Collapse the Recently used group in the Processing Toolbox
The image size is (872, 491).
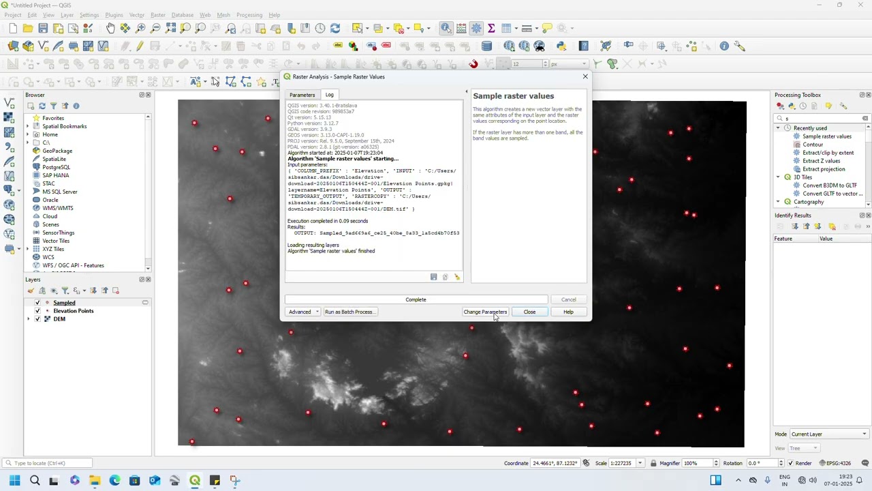(779, 128)
